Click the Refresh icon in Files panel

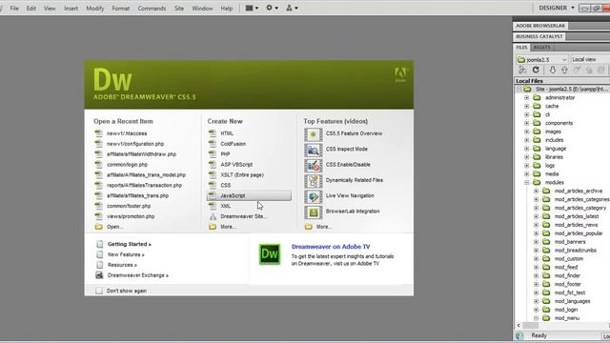[536, 70]
